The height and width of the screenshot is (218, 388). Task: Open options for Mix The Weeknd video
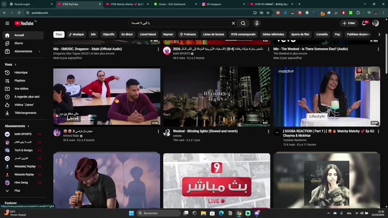coord(378,49)
